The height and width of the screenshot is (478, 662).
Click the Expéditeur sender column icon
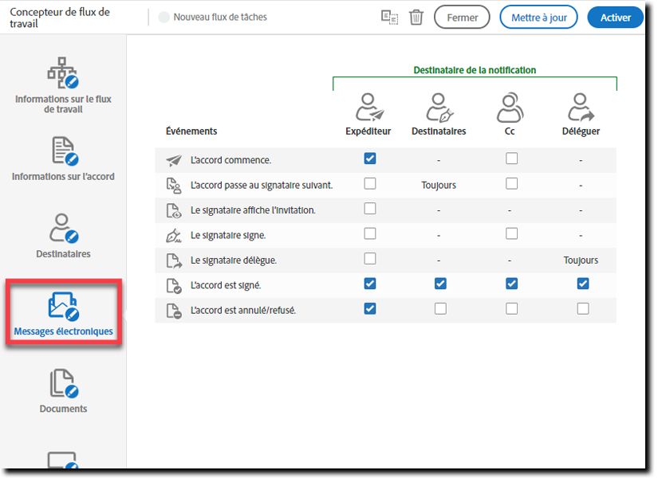(x=369, y=108)
